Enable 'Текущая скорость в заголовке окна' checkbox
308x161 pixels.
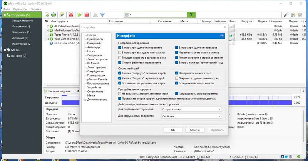click(x=120, y=58)
